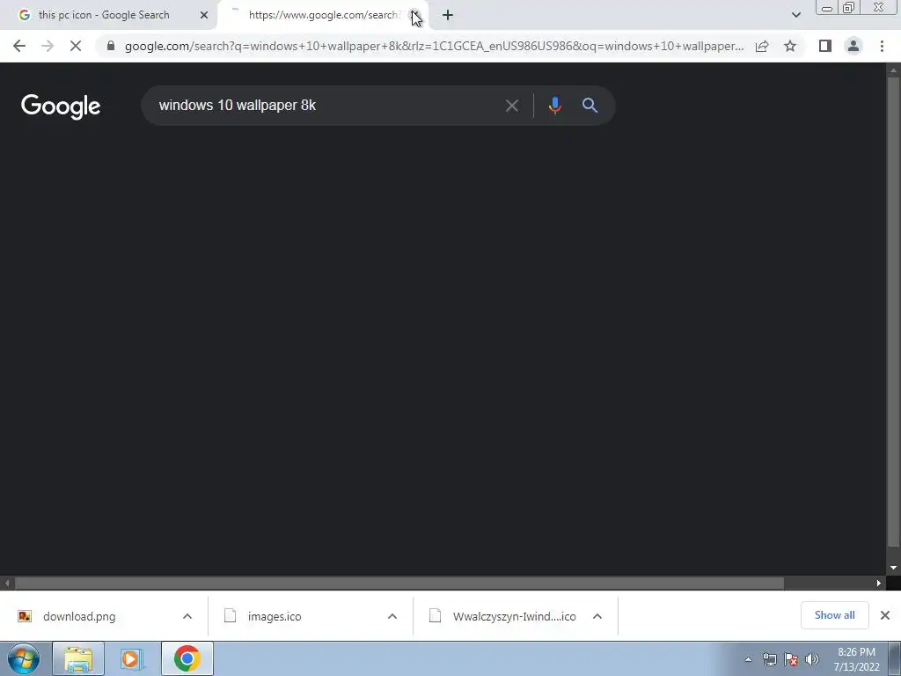The width and height of the screenshot is (901, 676).
Task: Select the google.com/search loading tab
Action: [x=324, y=15]
